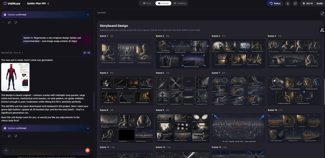Click thumbs up under upper Option confirmed
Viewport: 325px width, 158px height.
pyautogui.click(x=9, y=22)
